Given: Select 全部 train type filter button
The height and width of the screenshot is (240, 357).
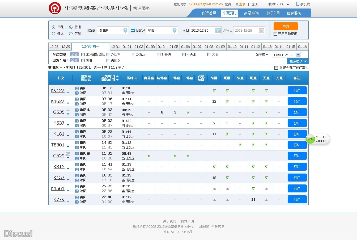Looking at the screenshot, I should coord(74,54).
